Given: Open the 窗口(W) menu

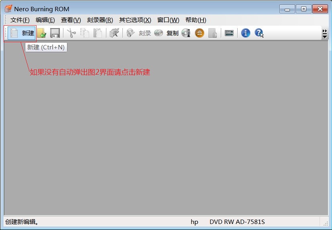Looking at the screenshot, I should pyautogui.click(x=168, y=20).
